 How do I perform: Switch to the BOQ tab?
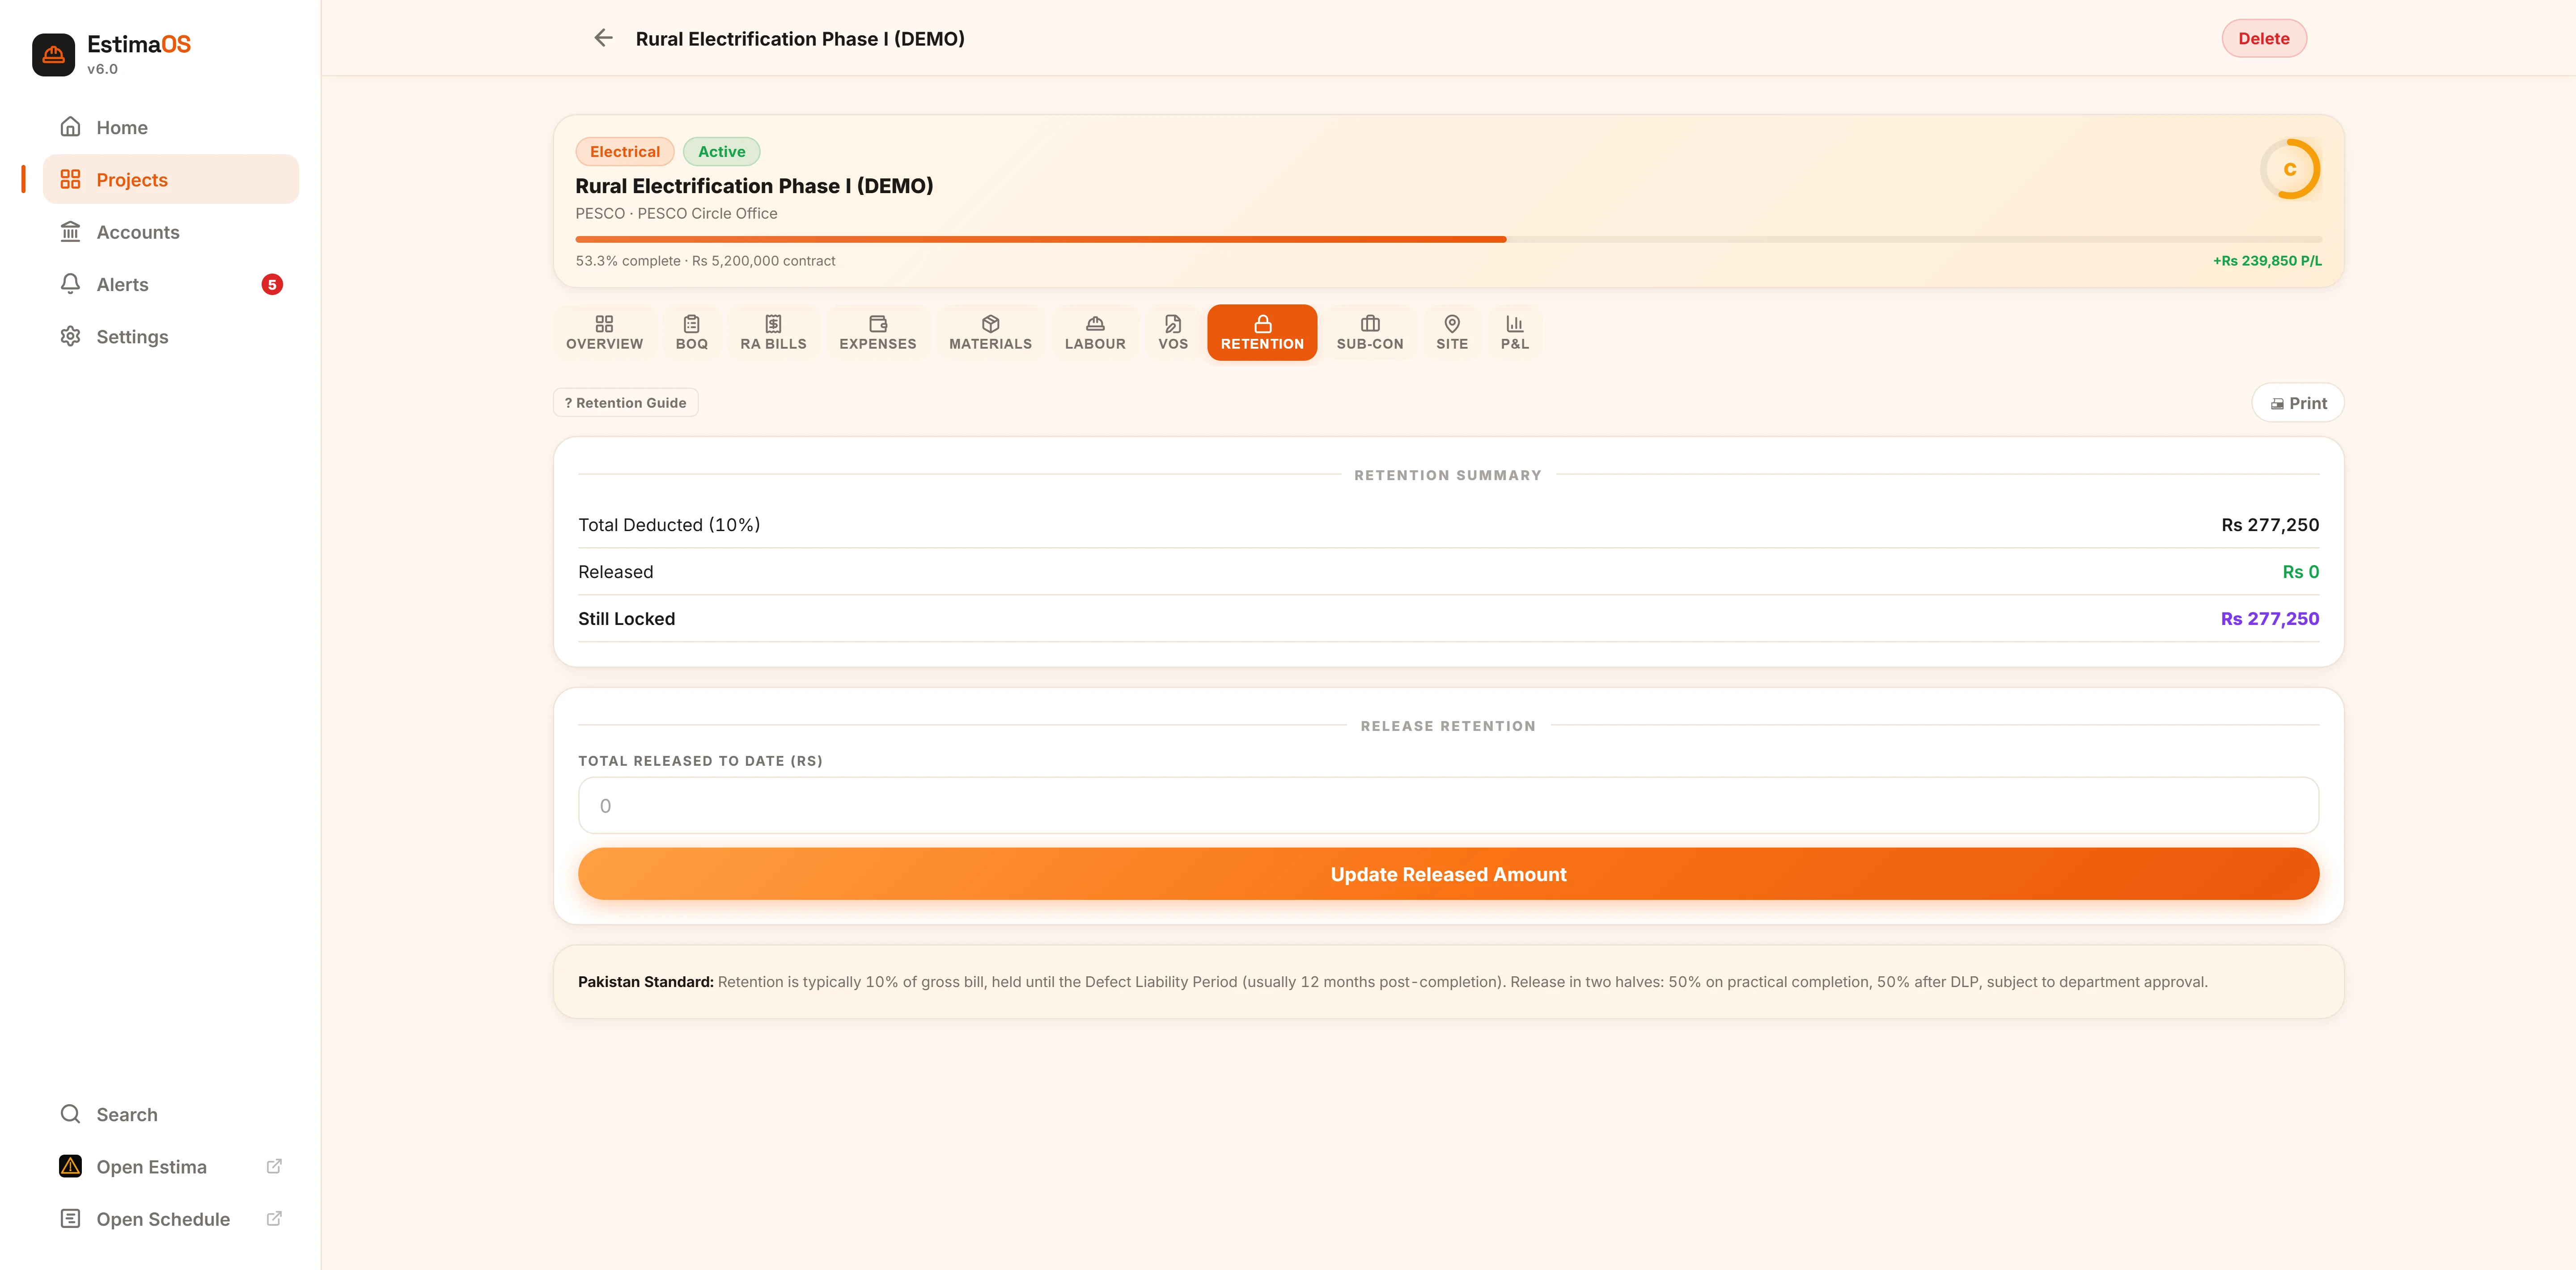691,333
